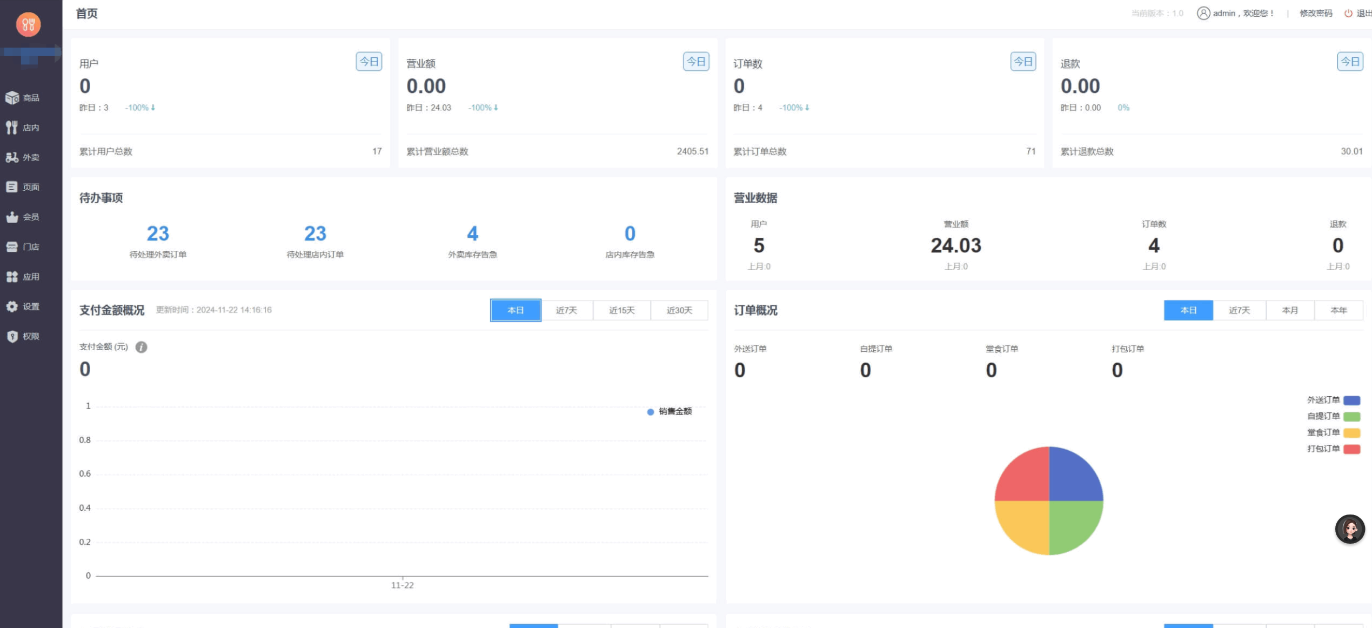Click 修改密码 link in header
1372x628 pixels.
coord(1315,13)
